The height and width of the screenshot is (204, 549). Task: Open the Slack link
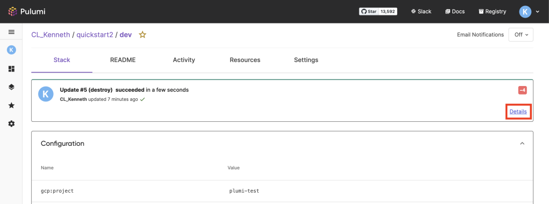(421, 12)
